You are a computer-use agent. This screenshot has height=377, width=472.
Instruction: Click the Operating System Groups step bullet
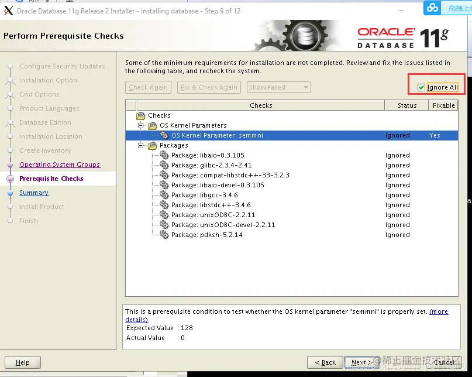point(10,165)
